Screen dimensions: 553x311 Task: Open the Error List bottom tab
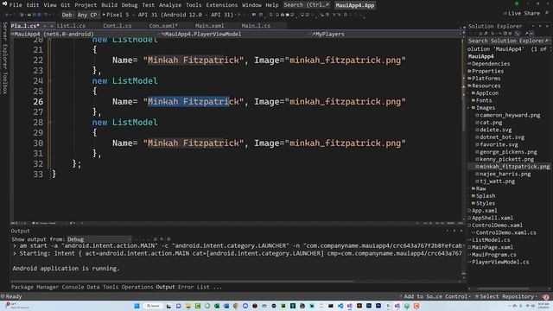194,287
